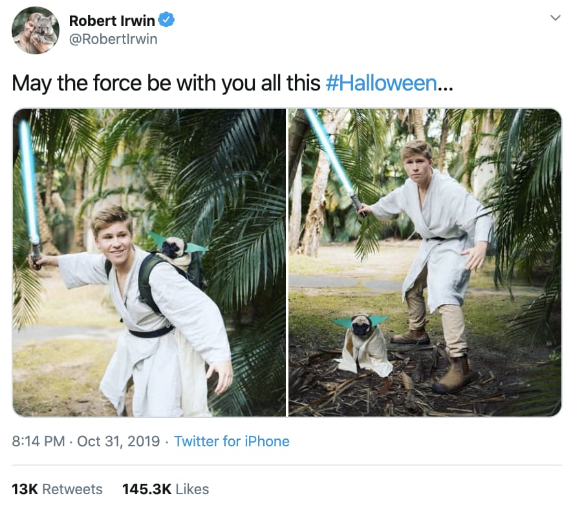The width and height of the screenshot is (573, 511).
Task: Click the lightsaber in the left photo
Action: coord(29,188)
